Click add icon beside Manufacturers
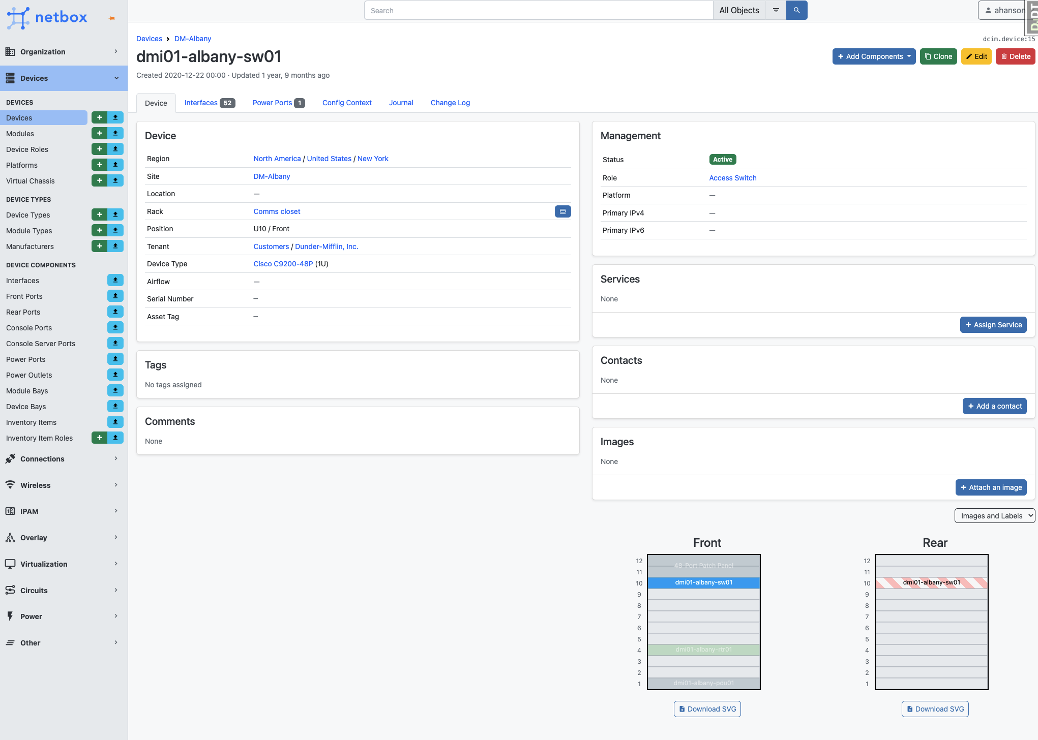 99,246
